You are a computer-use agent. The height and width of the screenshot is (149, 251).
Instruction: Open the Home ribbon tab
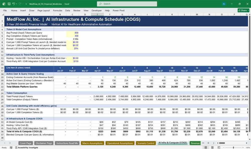tap(14, 10)
